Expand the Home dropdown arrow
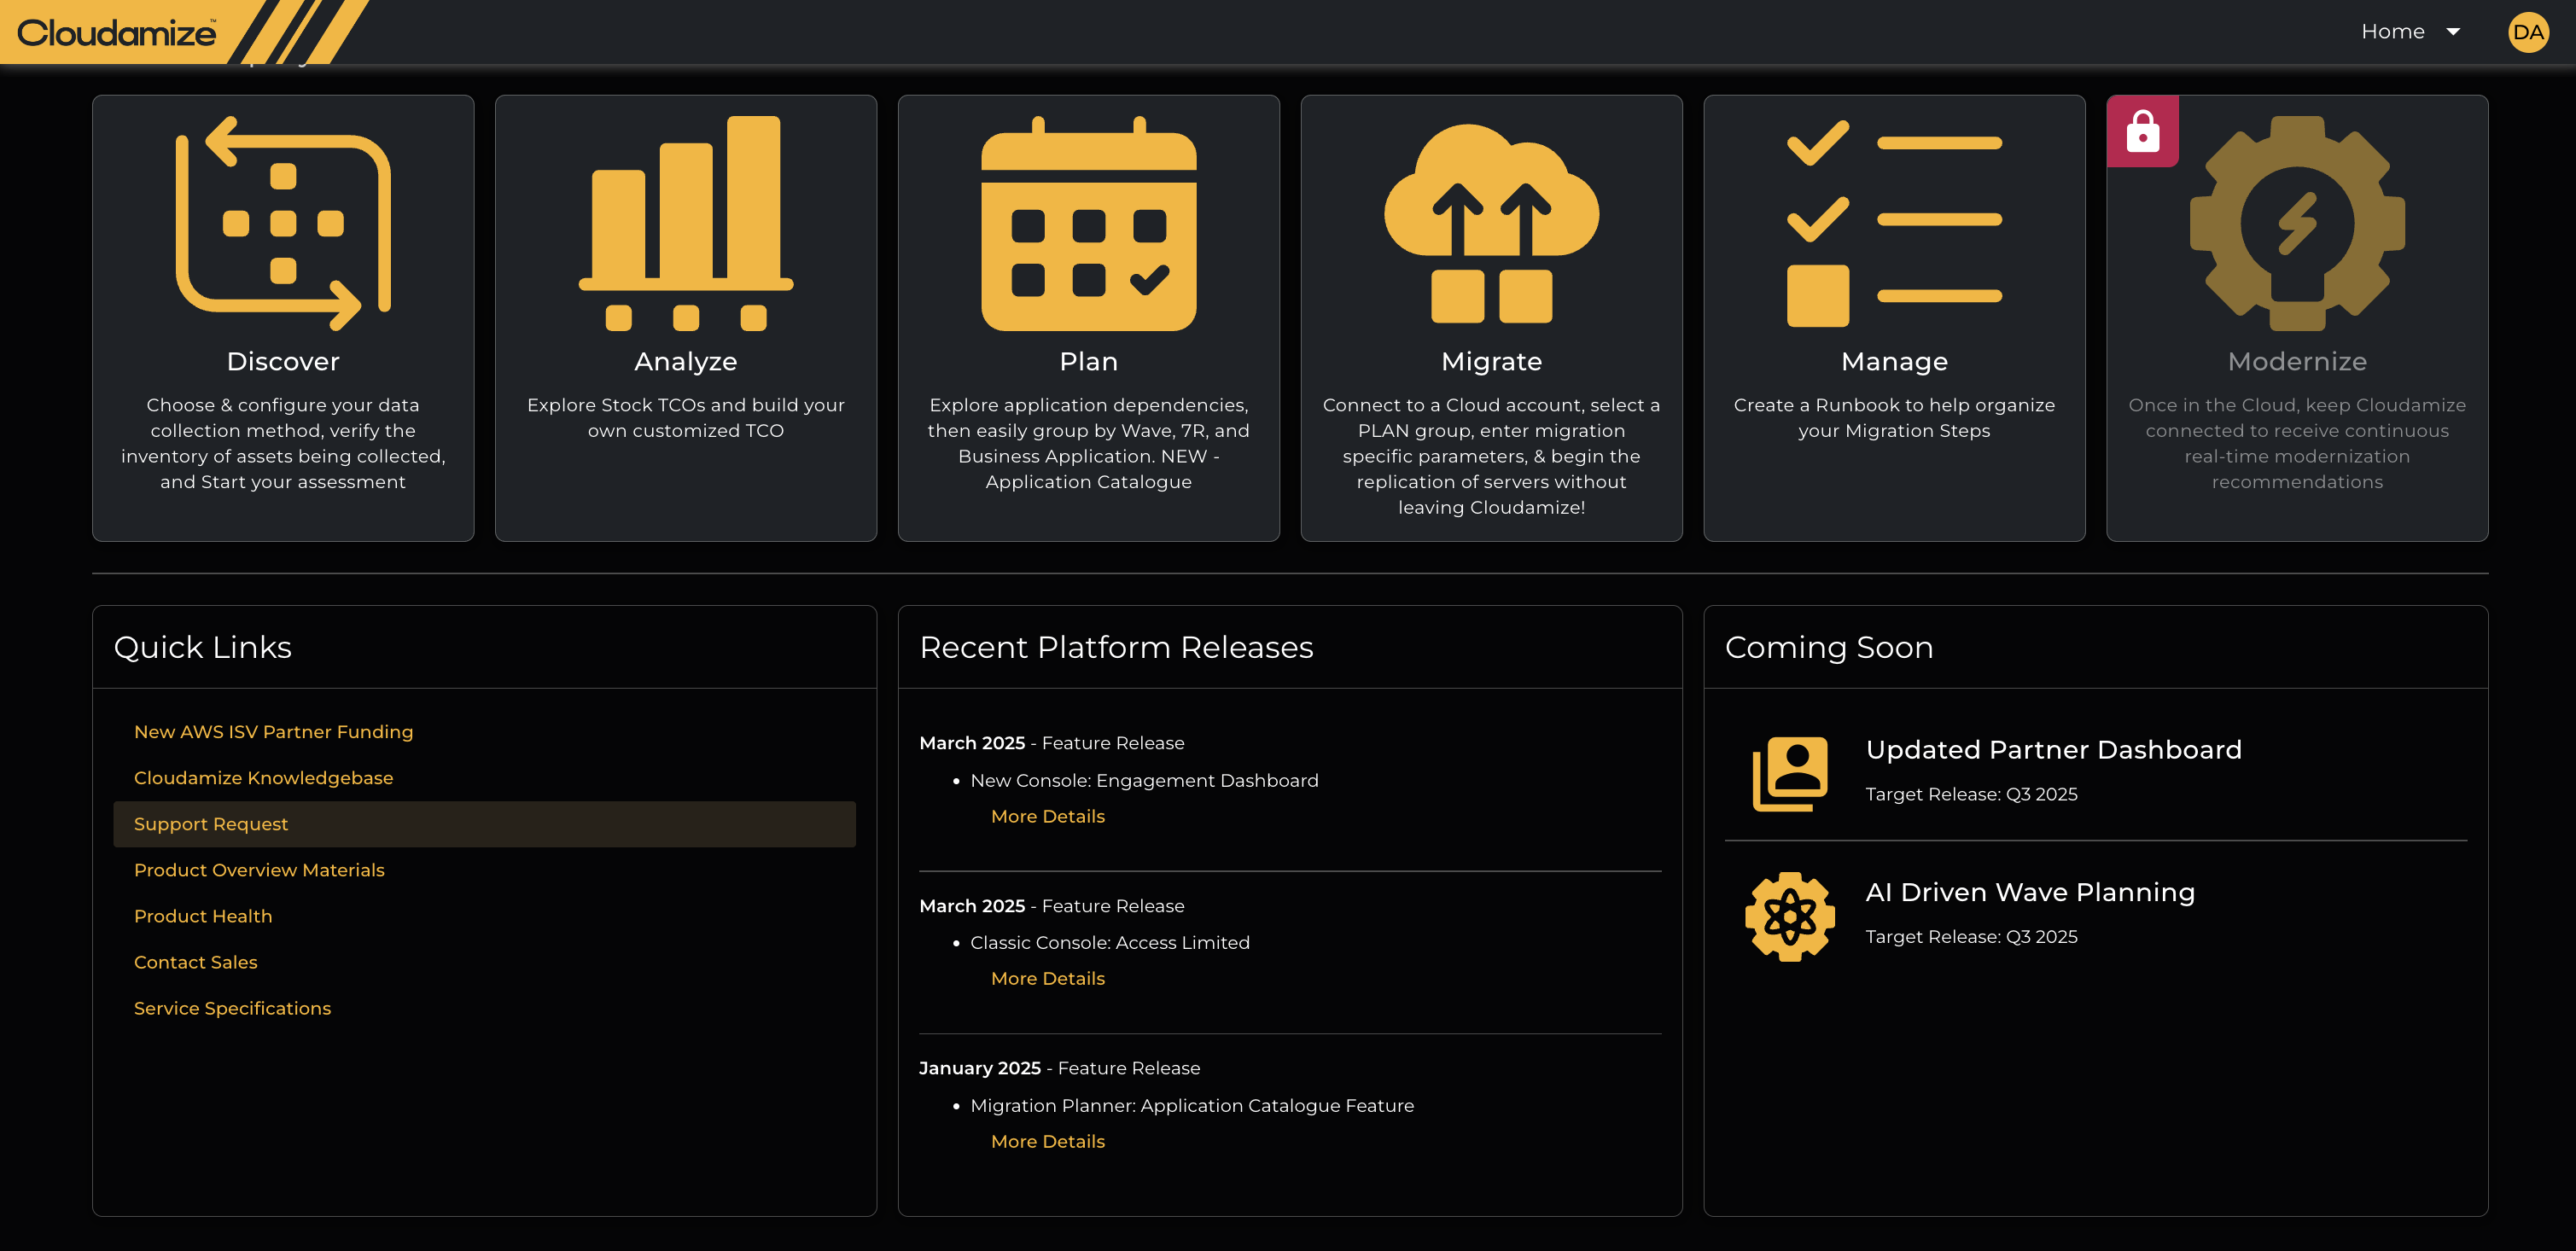The height and width of the screenshot is (1251, 2576). pos(2453,32)
